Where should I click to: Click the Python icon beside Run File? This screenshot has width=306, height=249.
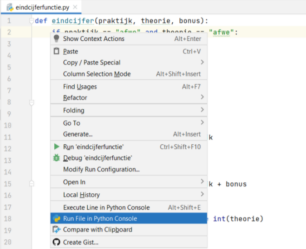pyautogui.click(x=57, y=218)
